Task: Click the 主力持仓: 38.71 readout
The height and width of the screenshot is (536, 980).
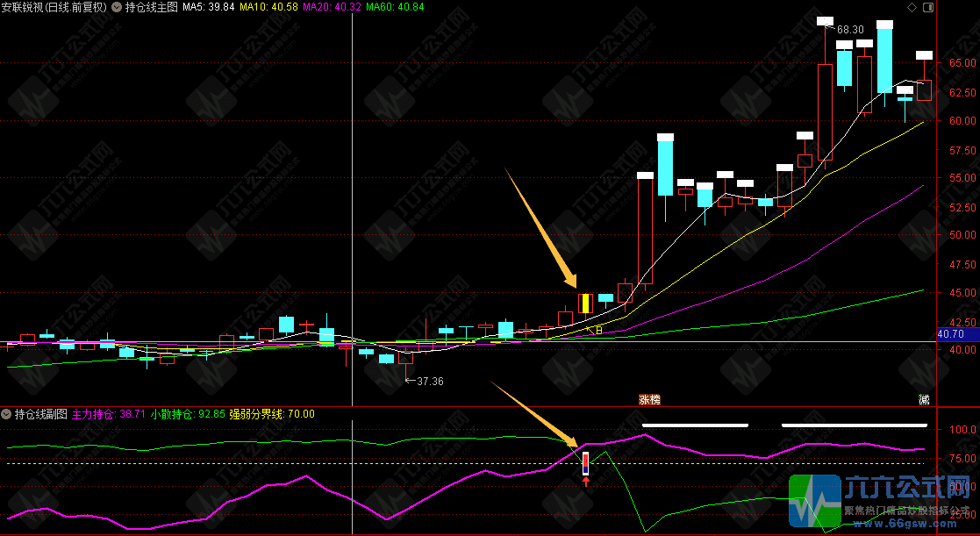Action: coord(109,413)
